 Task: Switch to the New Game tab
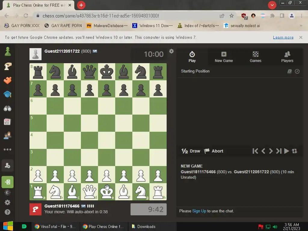224,57
